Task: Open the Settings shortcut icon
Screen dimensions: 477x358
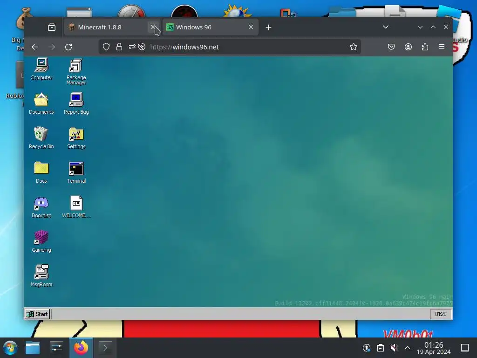Action: coord(76,138)
